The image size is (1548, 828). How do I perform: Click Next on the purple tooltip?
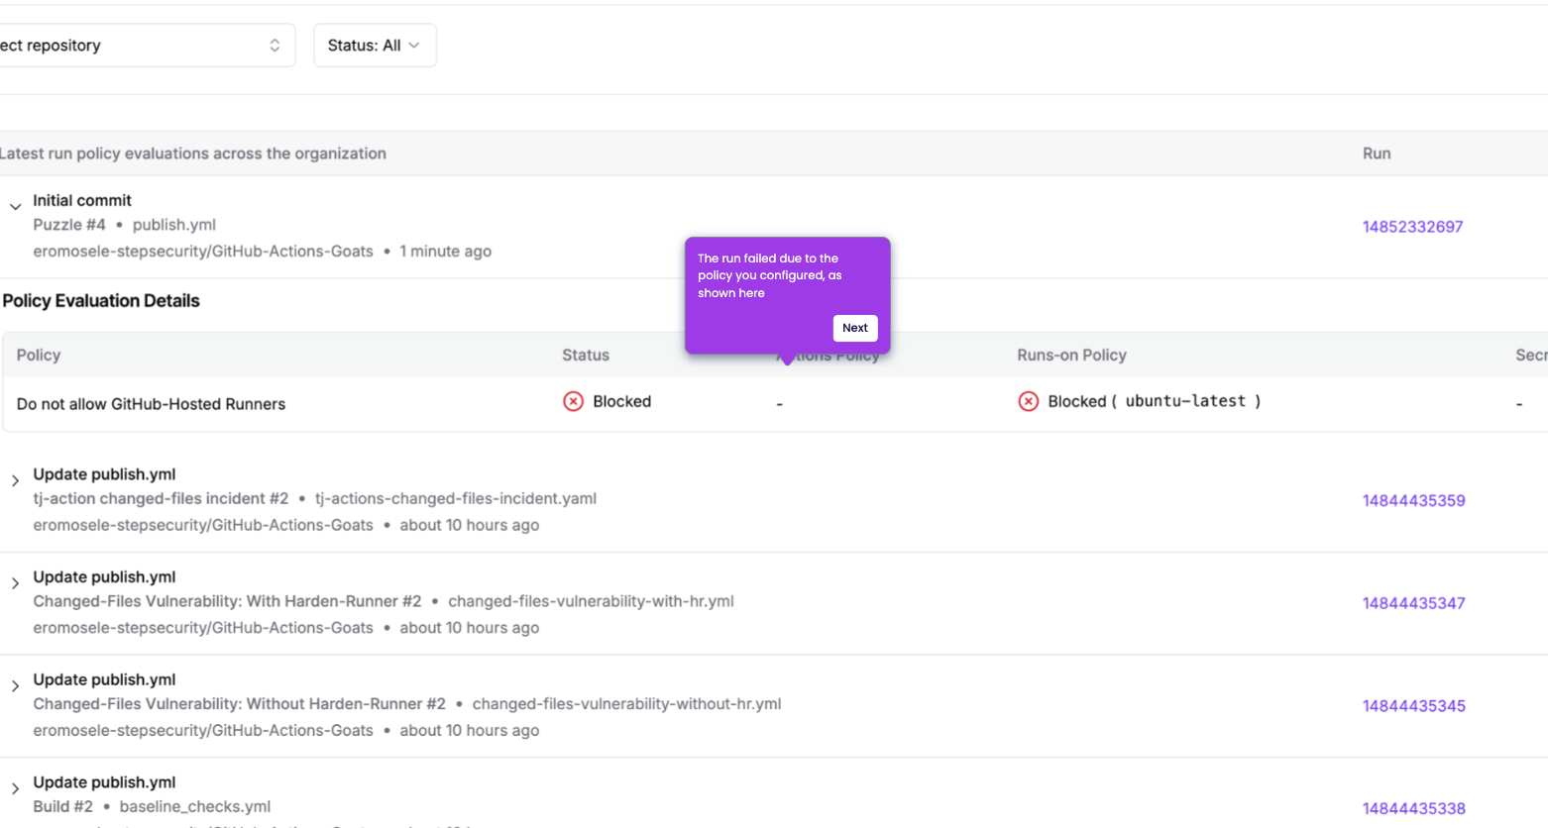pyautogui.click(x=854, y=328)
